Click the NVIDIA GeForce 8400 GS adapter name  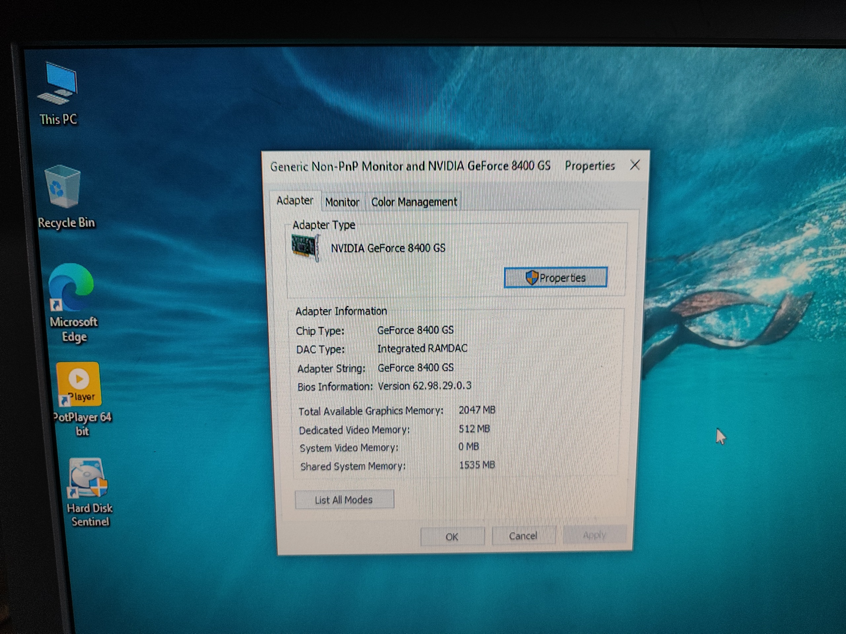tap(388, 248)
